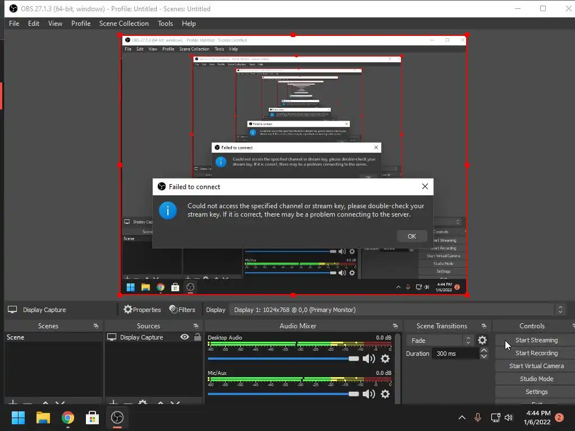Image resolution: width=575 pixels, height=431 pixels.
Task: Mute Mic/Aux speaker icon
Action: click(x=368, y=394)
